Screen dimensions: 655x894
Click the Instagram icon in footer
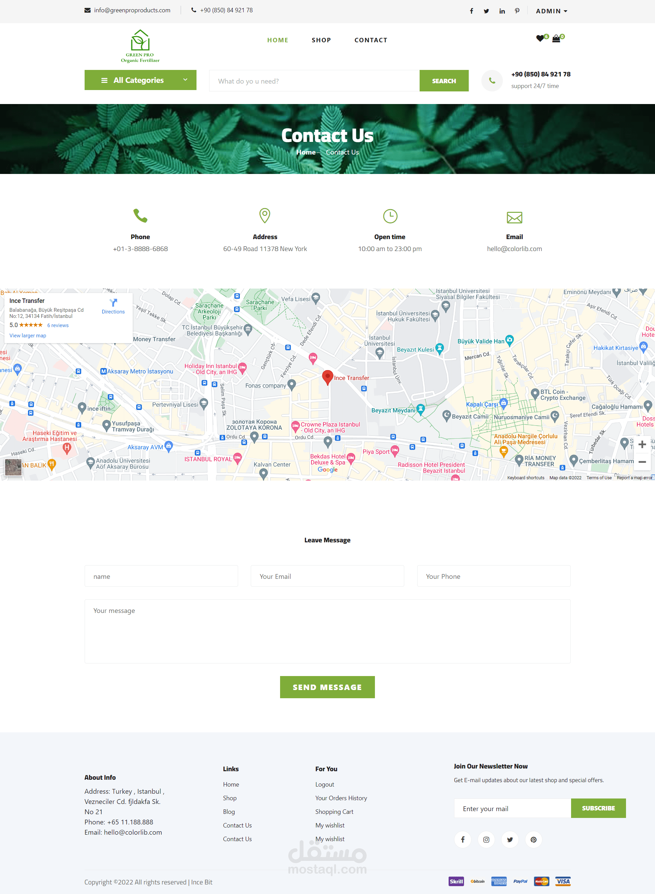click(x=486, y=839)
